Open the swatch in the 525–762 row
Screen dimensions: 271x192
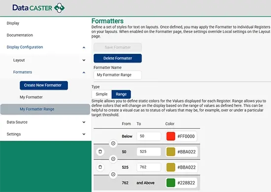coord(171,167)
